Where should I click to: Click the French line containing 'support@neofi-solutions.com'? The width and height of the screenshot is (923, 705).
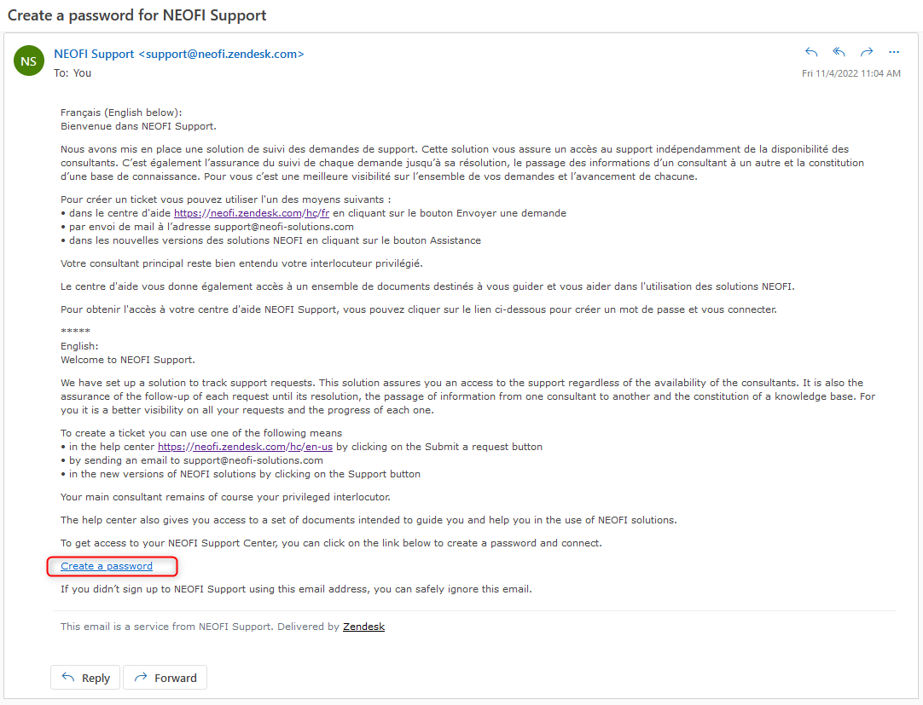207,227
